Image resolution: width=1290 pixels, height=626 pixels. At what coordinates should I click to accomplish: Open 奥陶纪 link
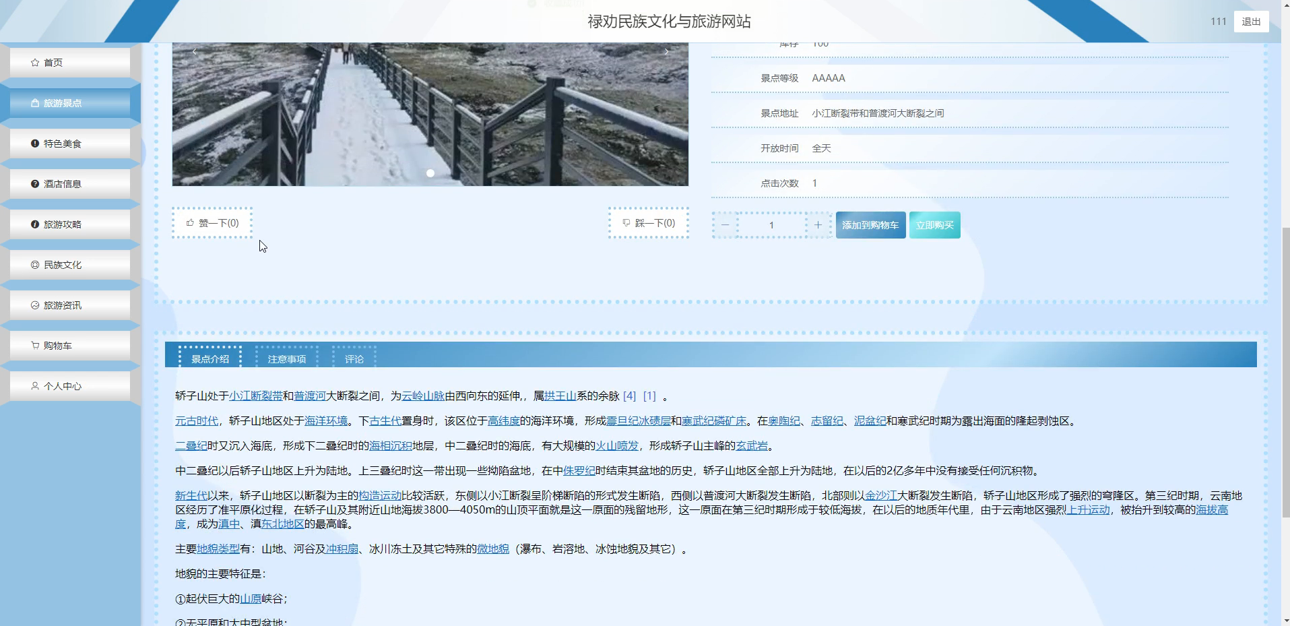pos(784,421)
